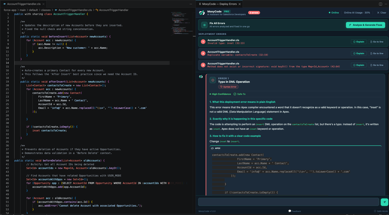Click the send message arrow icon
This screenshot has width=389, height=215.
tap(384, 202)
